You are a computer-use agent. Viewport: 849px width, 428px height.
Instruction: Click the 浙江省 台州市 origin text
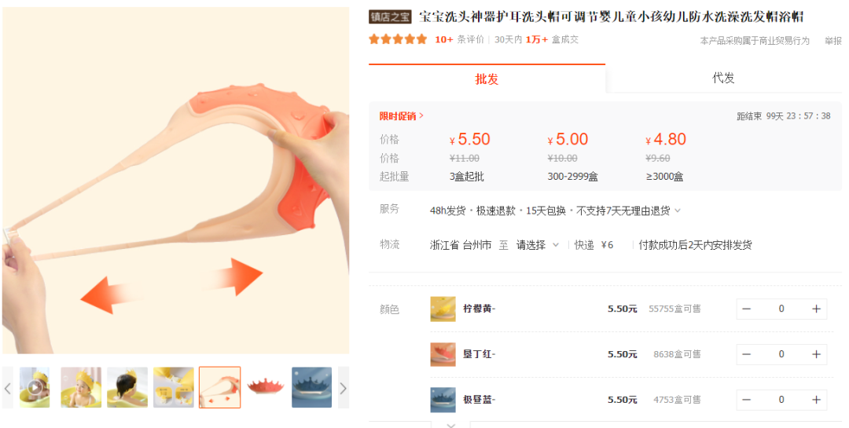click(461, 245)
